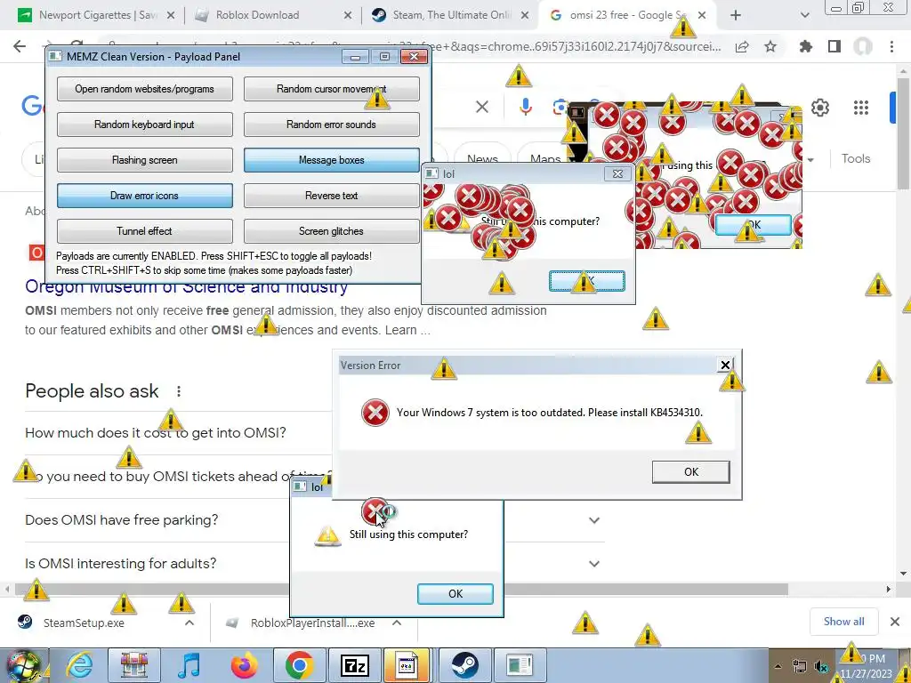
Task: Open SteamSetup.exe downloaded file
Action: click(x=84, y=623)
